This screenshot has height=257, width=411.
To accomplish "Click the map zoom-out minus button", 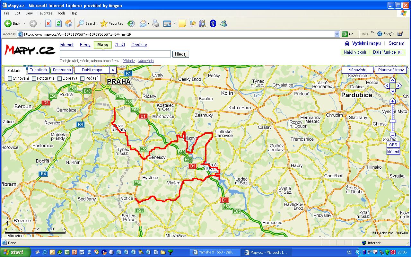I will pos(392,135).
